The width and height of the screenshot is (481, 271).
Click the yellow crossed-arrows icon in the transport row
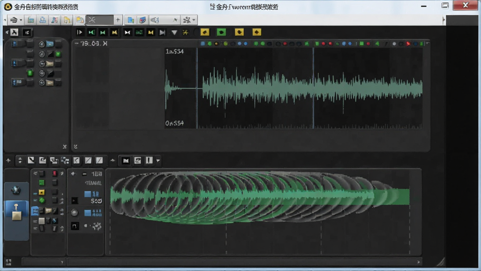(x=185, y=32)
